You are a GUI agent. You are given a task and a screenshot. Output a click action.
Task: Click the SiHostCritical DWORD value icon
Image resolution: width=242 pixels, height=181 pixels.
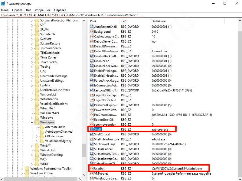pyautogui.click(x=92, y=149)
